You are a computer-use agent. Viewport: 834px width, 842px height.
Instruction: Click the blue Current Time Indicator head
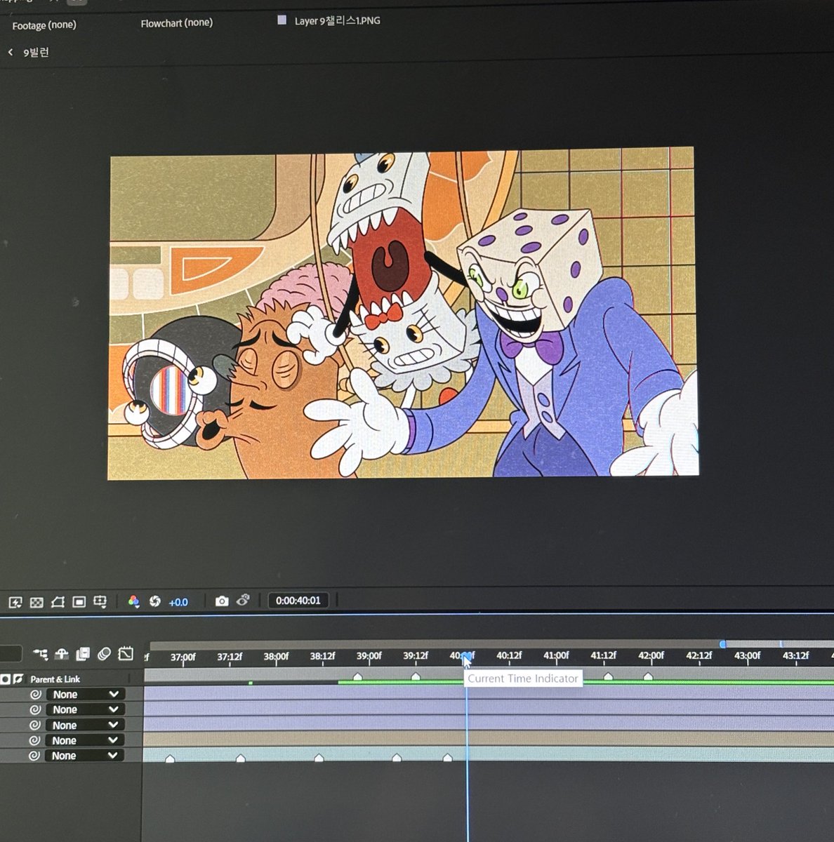click(x=467, y=657)
